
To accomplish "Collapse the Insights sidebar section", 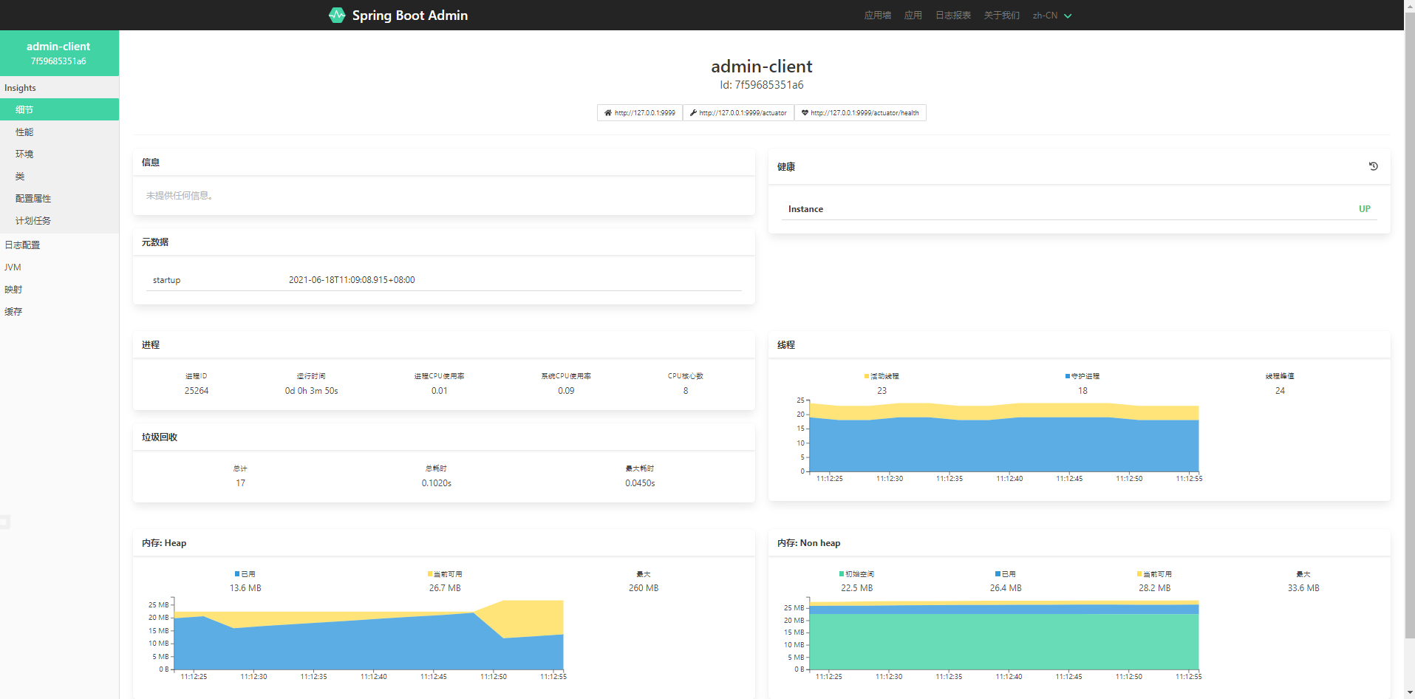I will click(x=59, y=87).
